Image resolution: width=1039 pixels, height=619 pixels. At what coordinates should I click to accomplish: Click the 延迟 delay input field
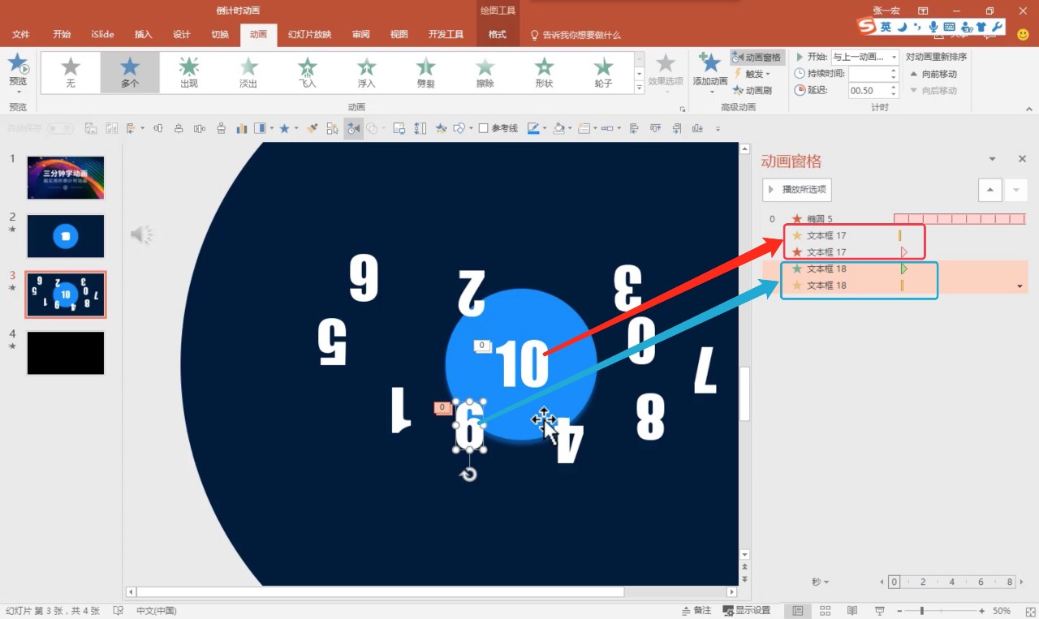[869, 91]
